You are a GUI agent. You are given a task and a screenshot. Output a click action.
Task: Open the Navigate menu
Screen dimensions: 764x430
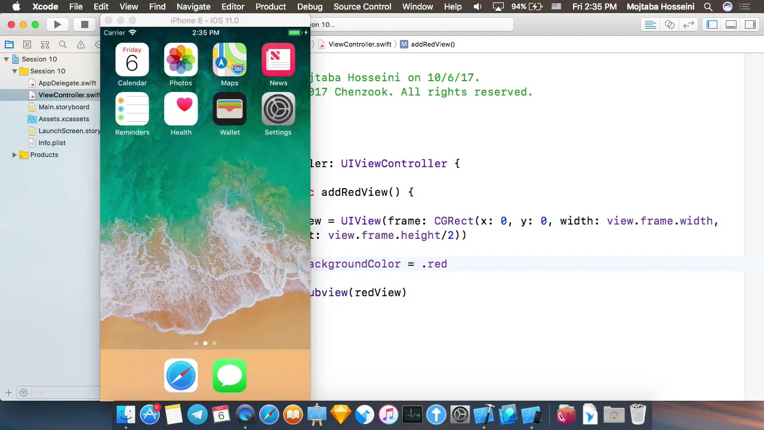tap(193, 7)
